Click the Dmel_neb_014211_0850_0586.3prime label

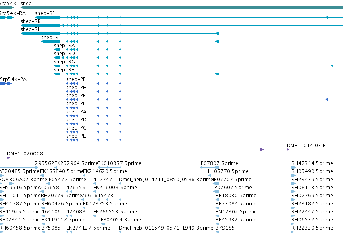[x=166, y=180]
